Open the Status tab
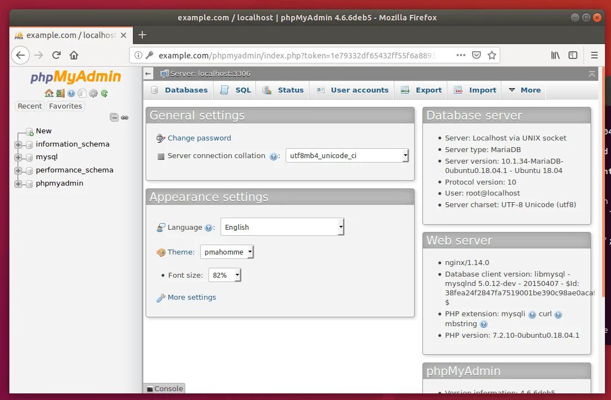Viewport: 611px width, 400px height. click(283, 90)
